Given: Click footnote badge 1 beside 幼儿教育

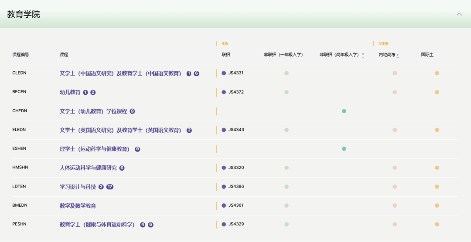Looking at the screenshot, I should (x=85, y=92).
